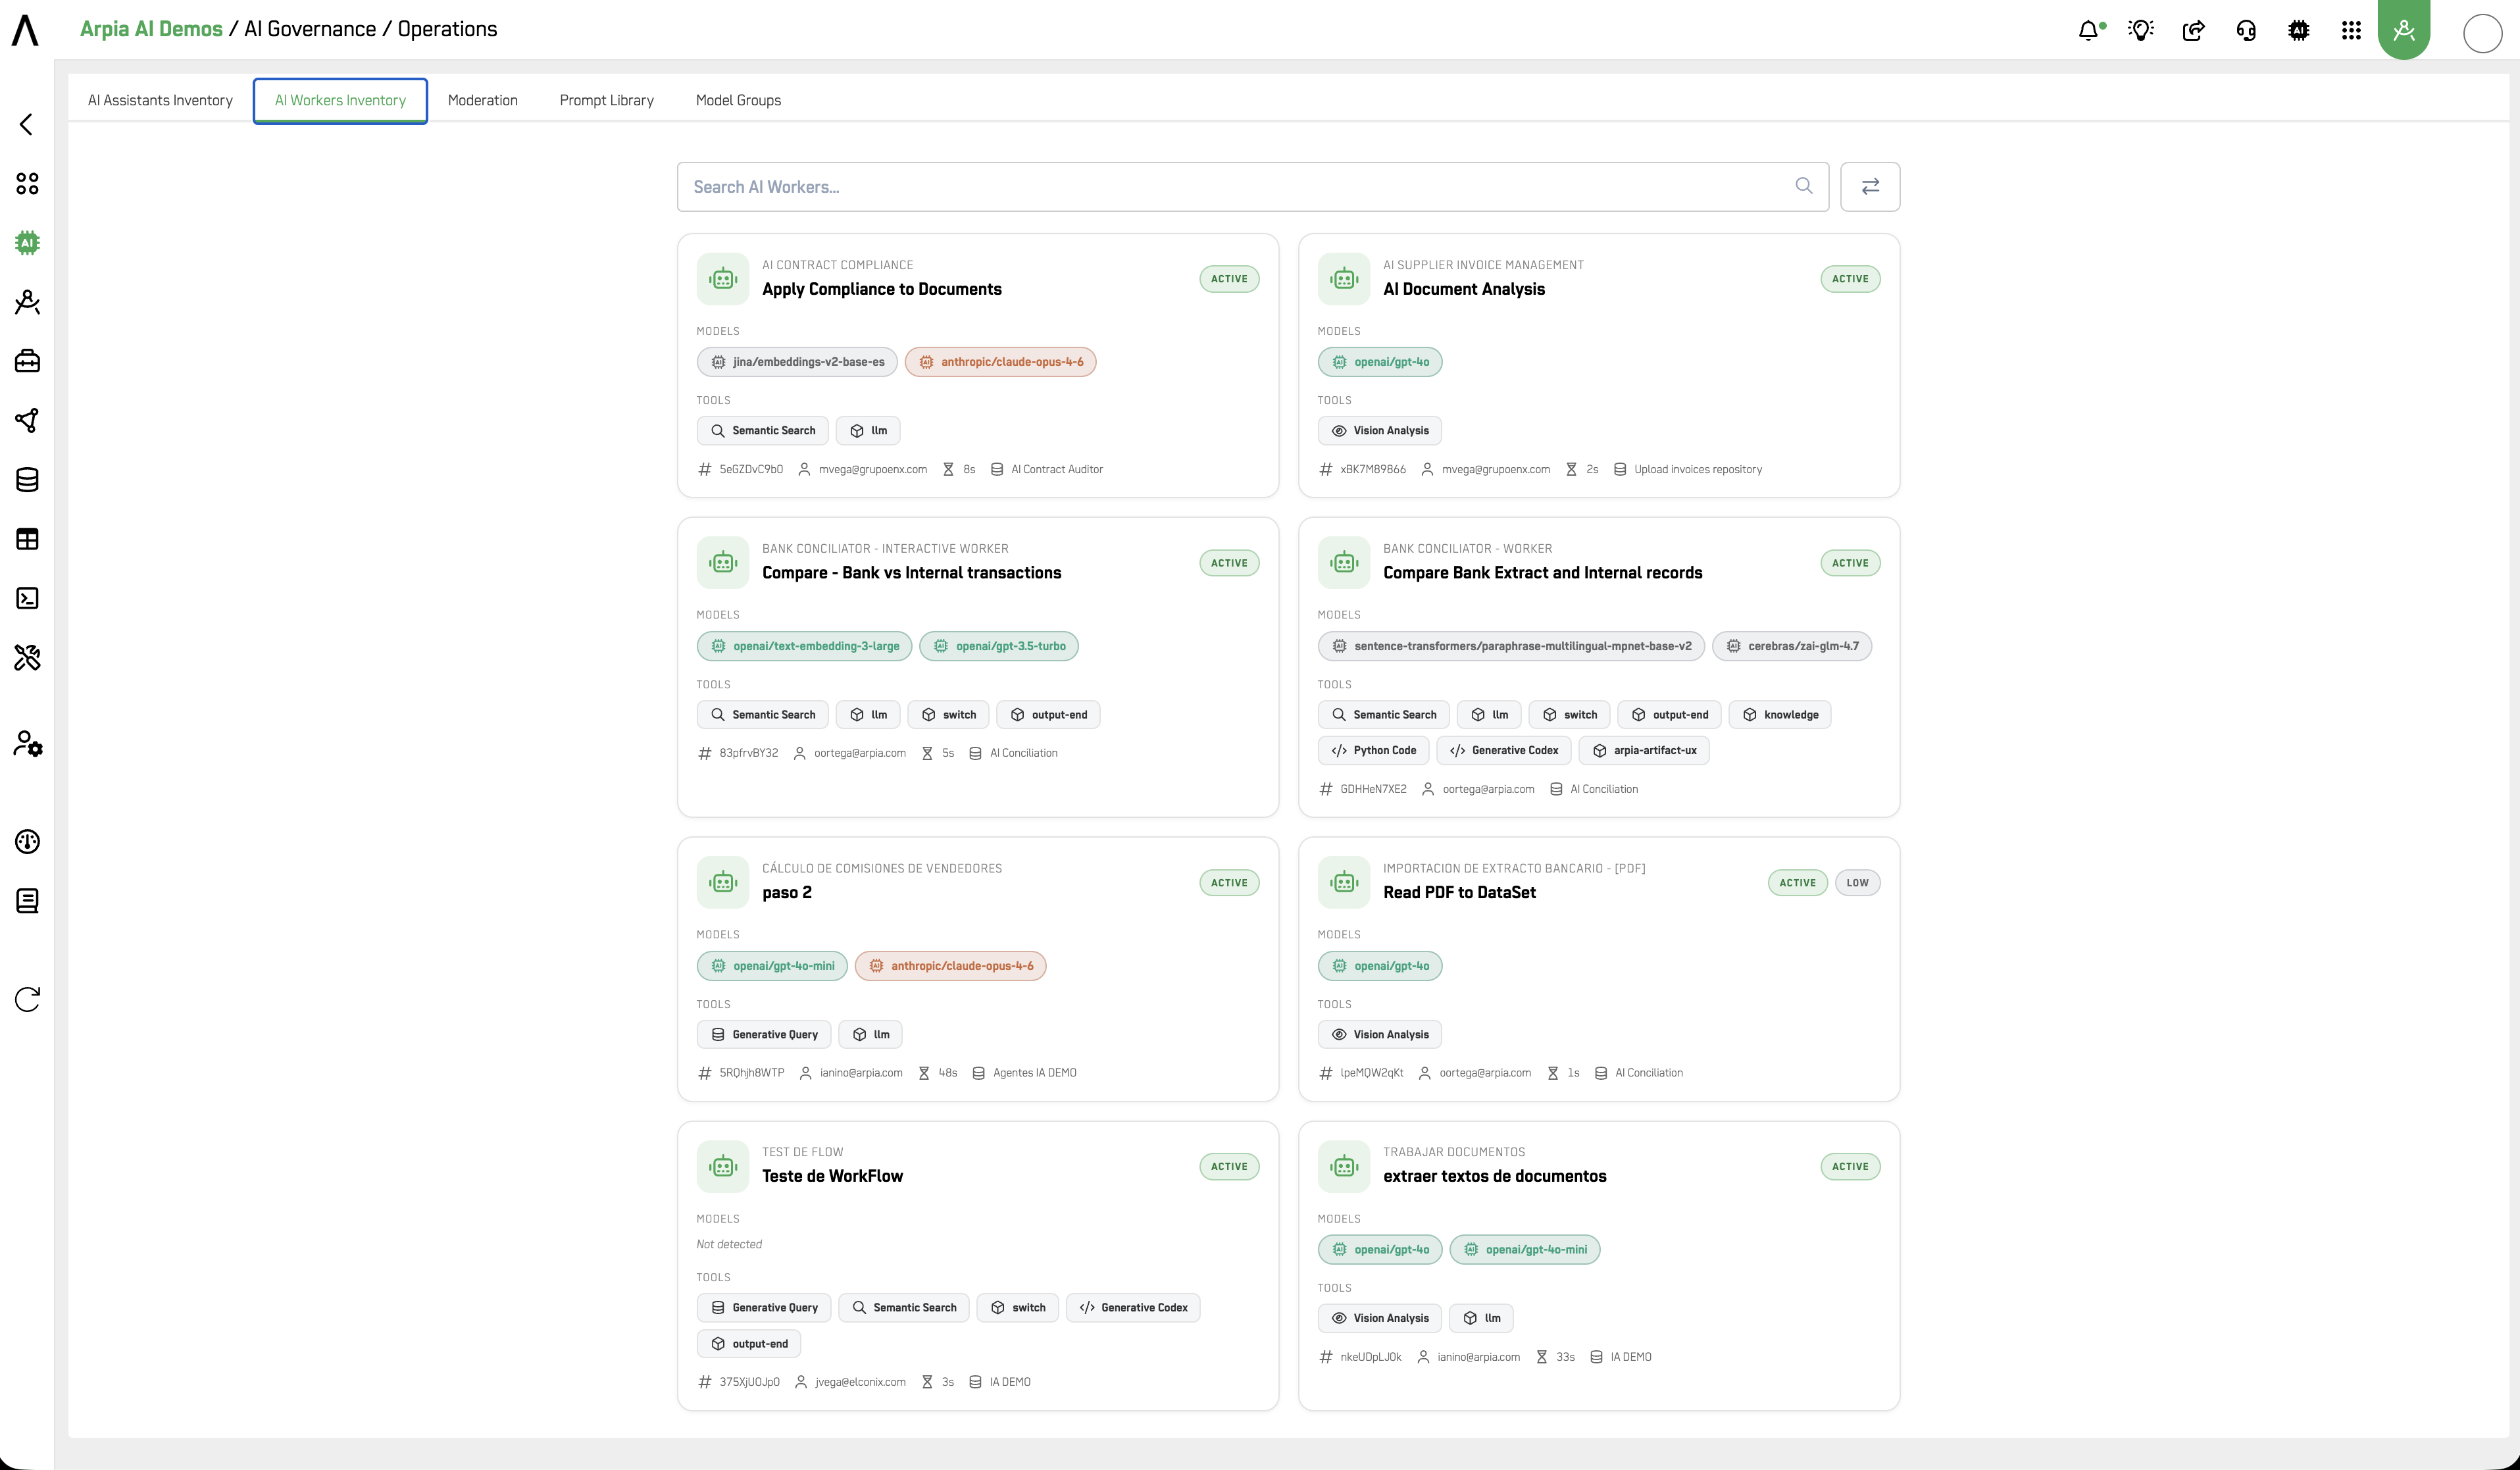
Task: Switch to the Model Groups tab
Action: tap(738, 100)
